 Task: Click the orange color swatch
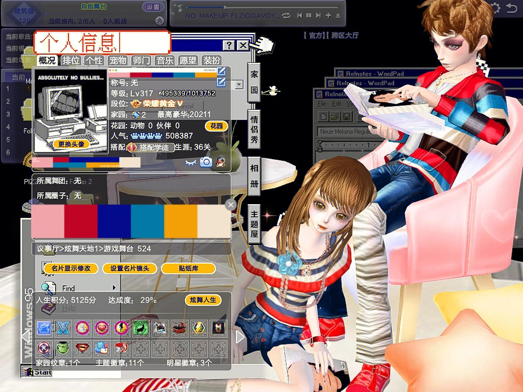[180, 222]
